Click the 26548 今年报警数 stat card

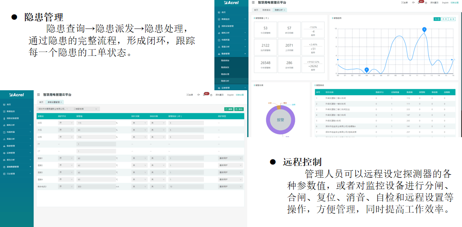266,64
